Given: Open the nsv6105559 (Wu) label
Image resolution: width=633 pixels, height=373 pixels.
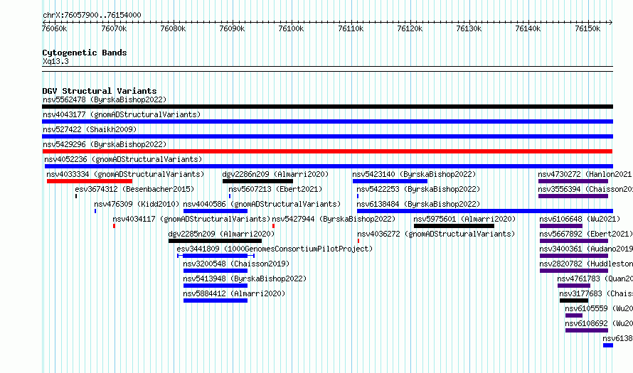Looking at the screenshot, I should (599, 308).
